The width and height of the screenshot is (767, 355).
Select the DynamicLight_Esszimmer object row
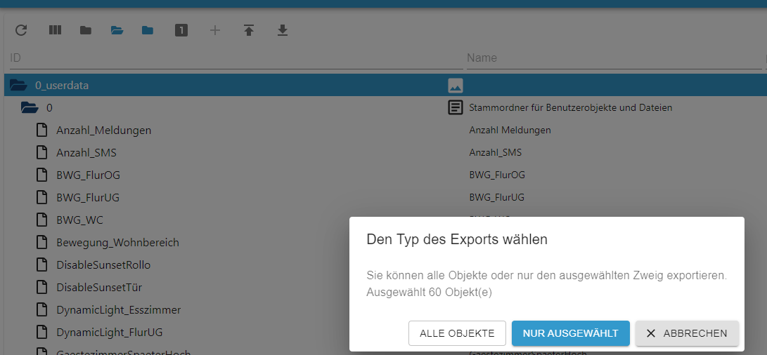(176, 309)
